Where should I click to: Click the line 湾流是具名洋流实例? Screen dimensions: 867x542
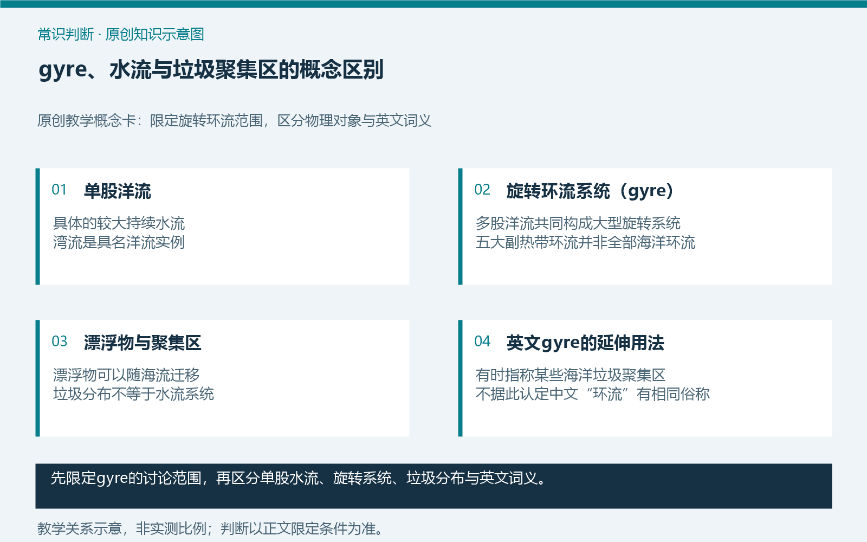119,242
